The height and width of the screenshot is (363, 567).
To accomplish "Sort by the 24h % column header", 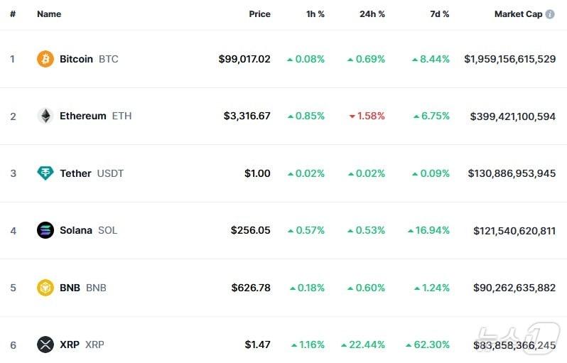I will pyautogui.click(x=372, y=14).
